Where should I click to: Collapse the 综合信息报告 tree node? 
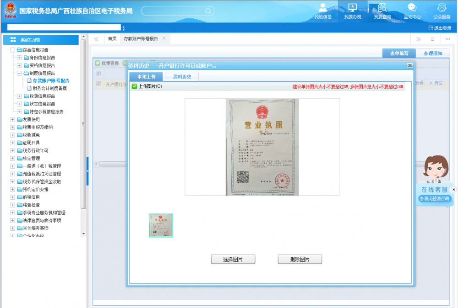coord(12,50)
